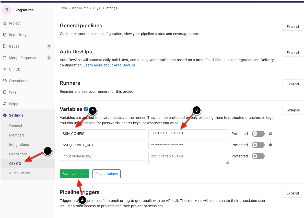Click the Merge Requests icon
This screenshot has height=218, width=304.
point(5,58)
